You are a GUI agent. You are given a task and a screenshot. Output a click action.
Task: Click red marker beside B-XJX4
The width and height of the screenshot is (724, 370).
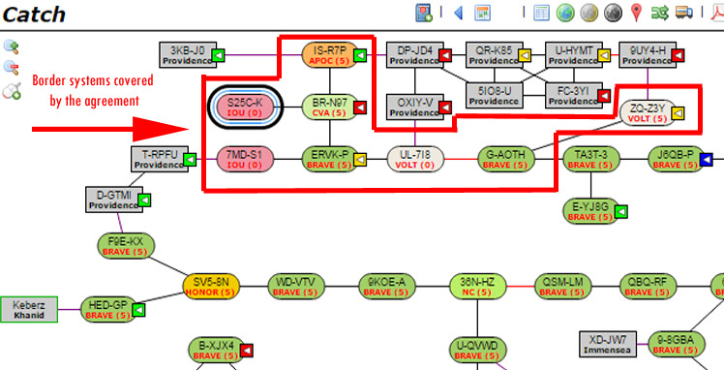coord(247,351)
